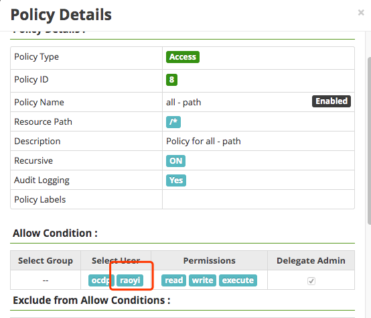Click the policy ID badge 8

(172, 80)
